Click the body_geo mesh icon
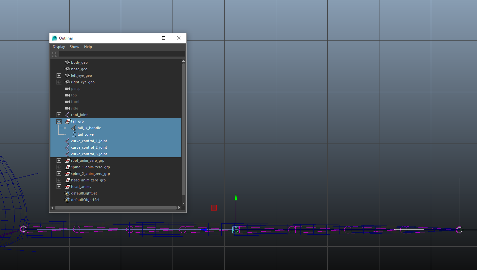This screenshot has height=270, width=477. (x=67, y=62)
